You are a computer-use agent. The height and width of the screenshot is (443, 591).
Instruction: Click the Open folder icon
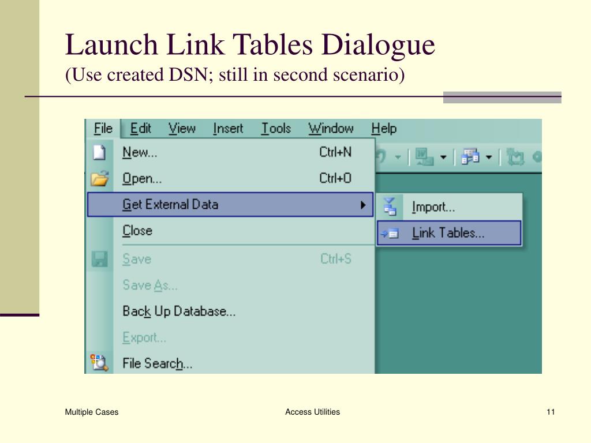(x=100, y=178)
